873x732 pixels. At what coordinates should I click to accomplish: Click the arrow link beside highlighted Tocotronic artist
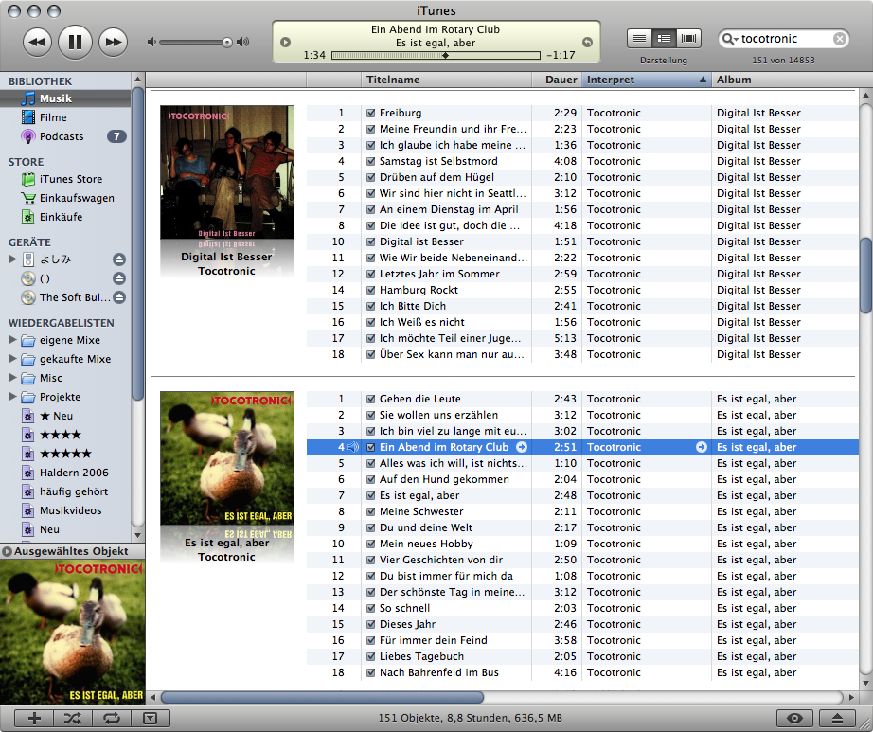(702, 447)
